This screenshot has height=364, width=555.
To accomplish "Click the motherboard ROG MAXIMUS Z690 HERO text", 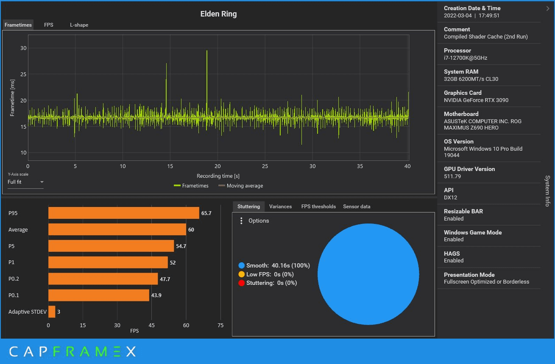I will tap(483, 124).
